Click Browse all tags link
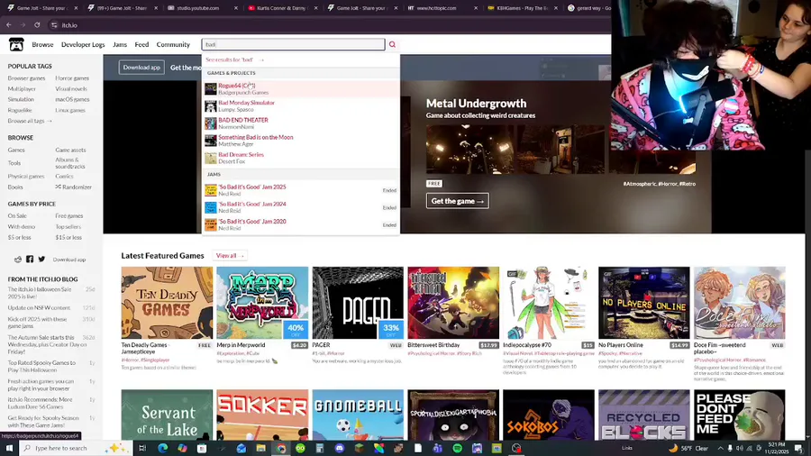 [x=30, y=121]
